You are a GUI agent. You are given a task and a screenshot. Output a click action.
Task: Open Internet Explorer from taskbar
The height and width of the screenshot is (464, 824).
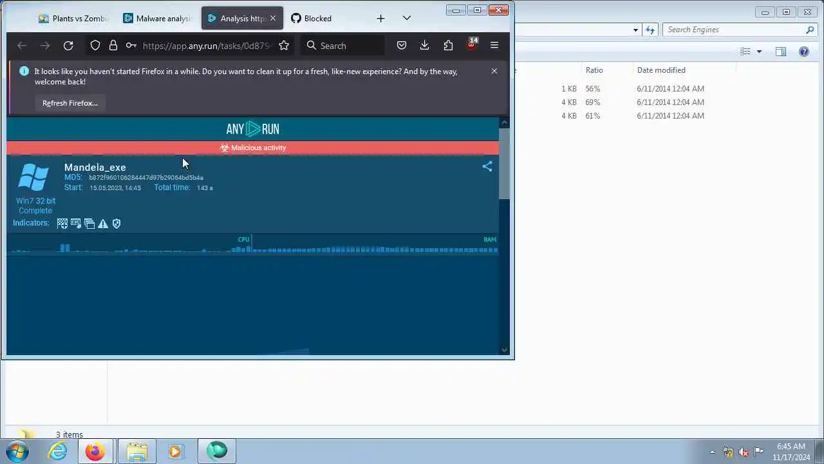coord(58,451)
